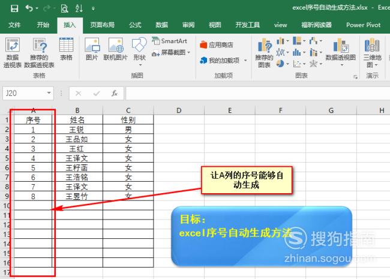
Task: Click the yellow callout text box
Action: click(247, 180)
